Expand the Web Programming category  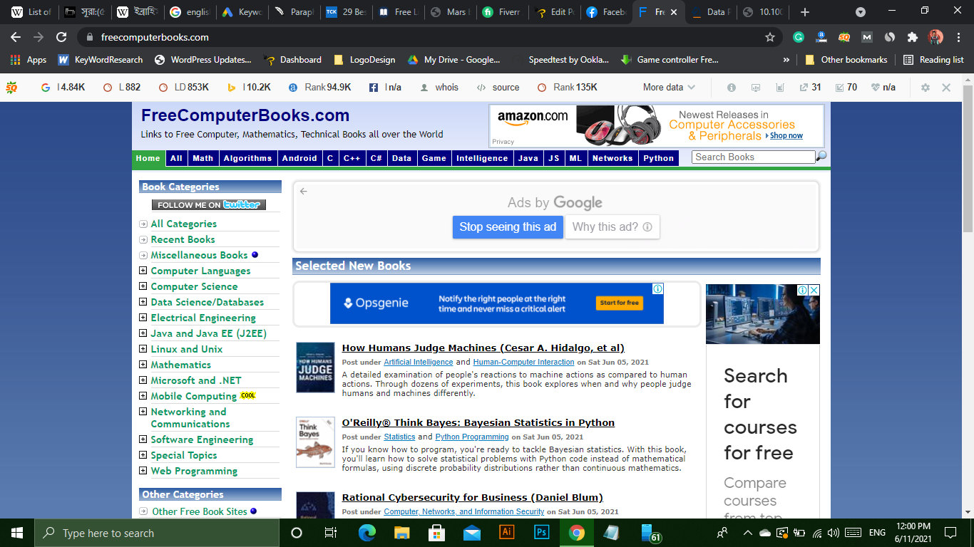[x=143, y=471]
